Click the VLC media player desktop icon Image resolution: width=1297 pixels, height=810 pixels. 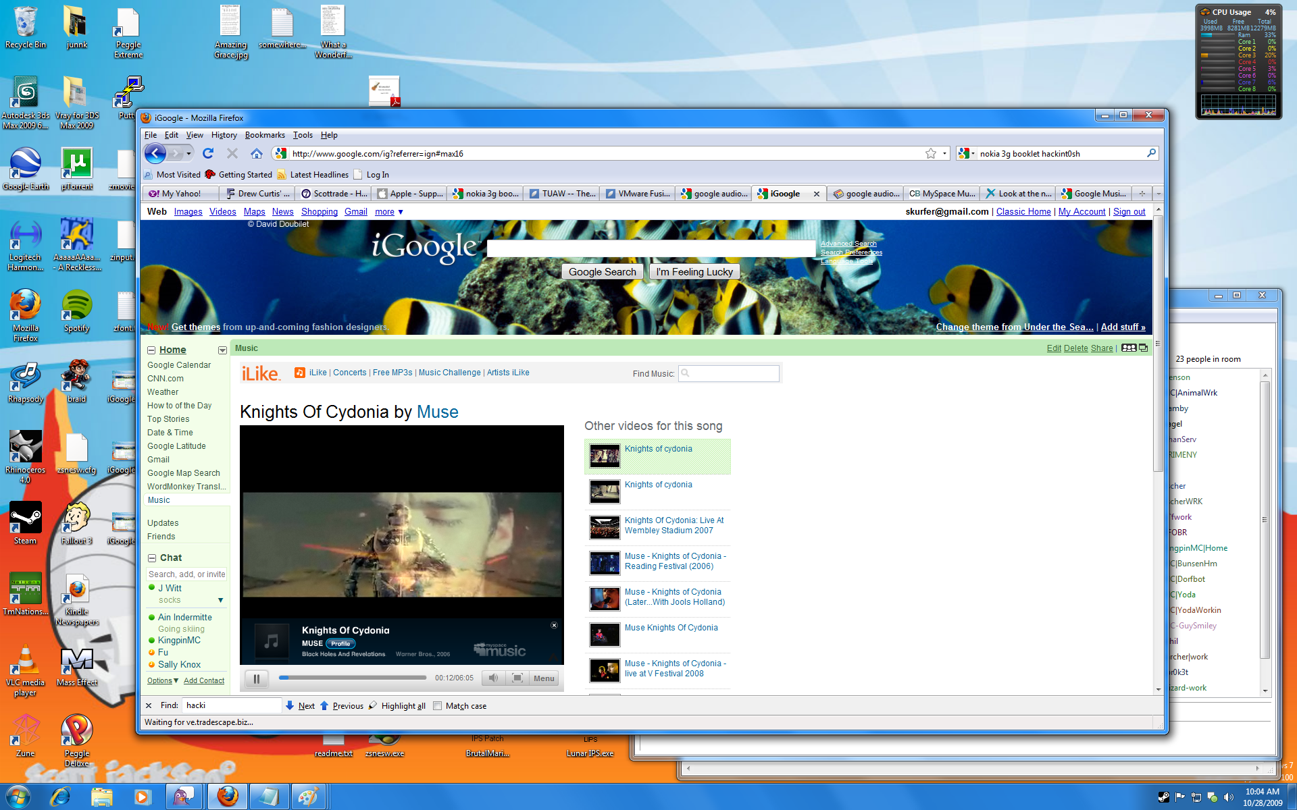click(x=26, y=670)
